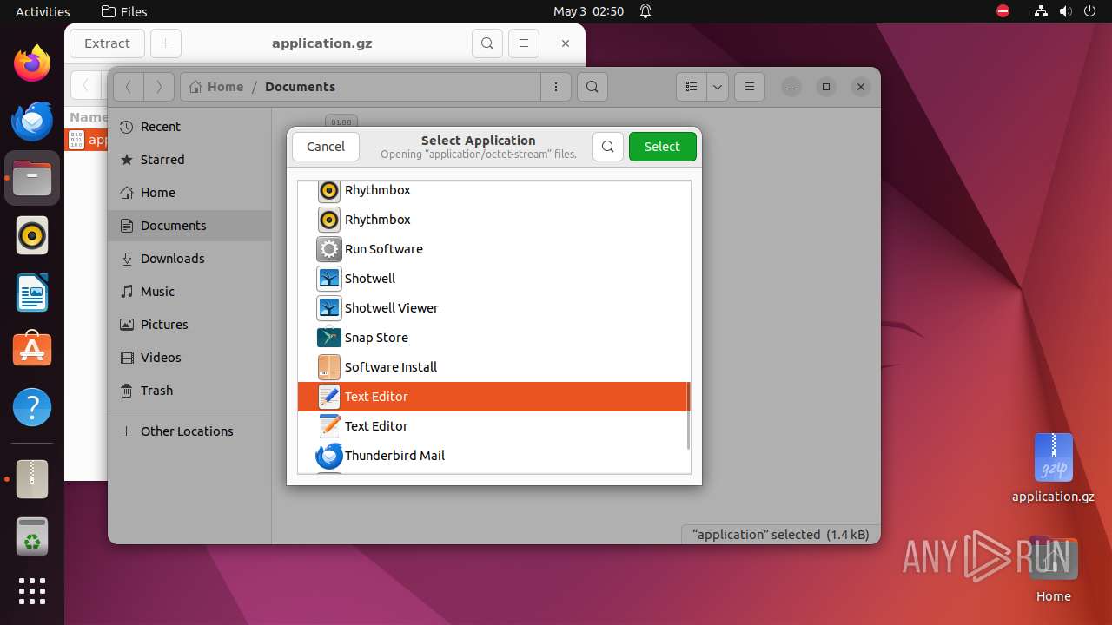This screenshot has height=625, width=1112.
Task: Open path options kebab menu
Action: [555, 87]
